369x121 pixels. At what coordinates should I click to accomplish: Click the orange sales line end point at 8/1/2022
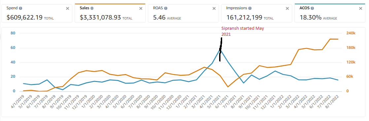tap(338, 39)
